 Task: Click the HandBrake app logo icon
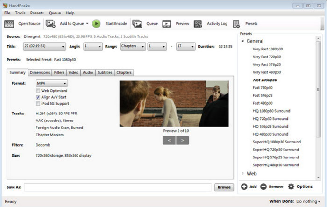point(5,6)
